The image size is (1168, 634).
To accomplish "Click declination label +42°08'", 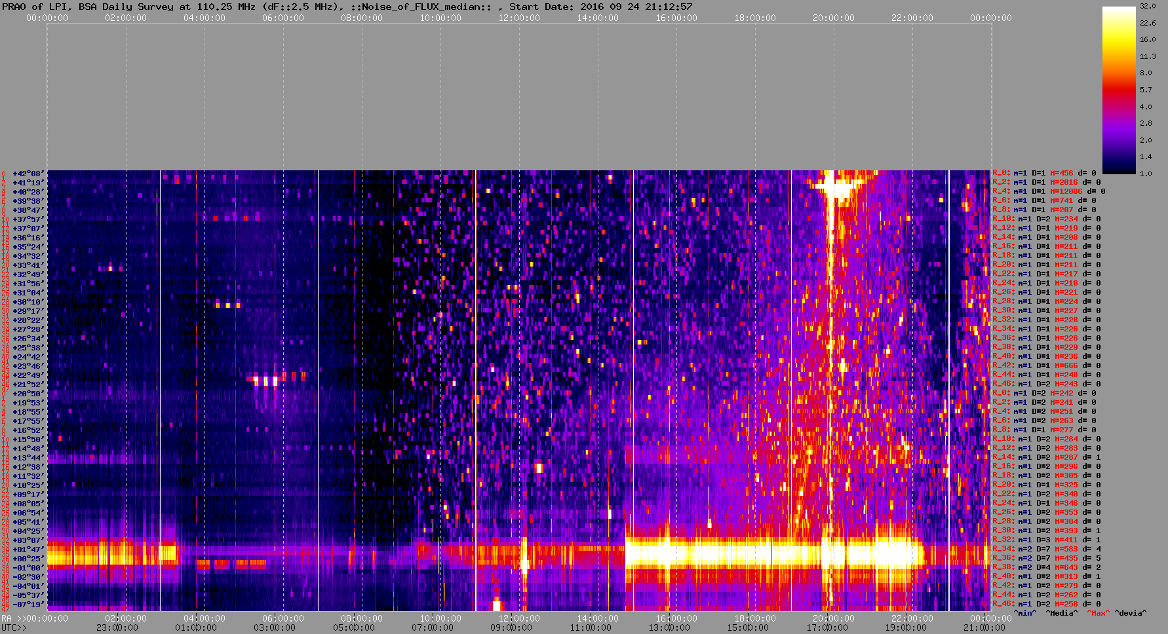I will (29, 174).
